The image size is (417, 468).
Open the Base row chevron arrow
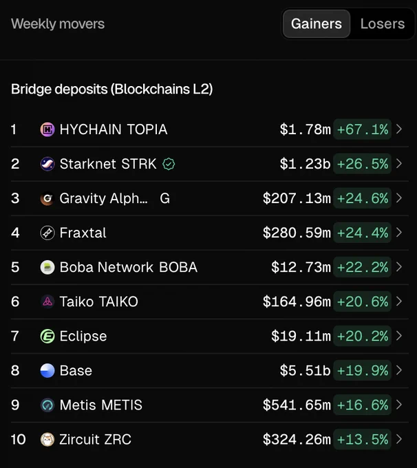[x=399, y=370]
